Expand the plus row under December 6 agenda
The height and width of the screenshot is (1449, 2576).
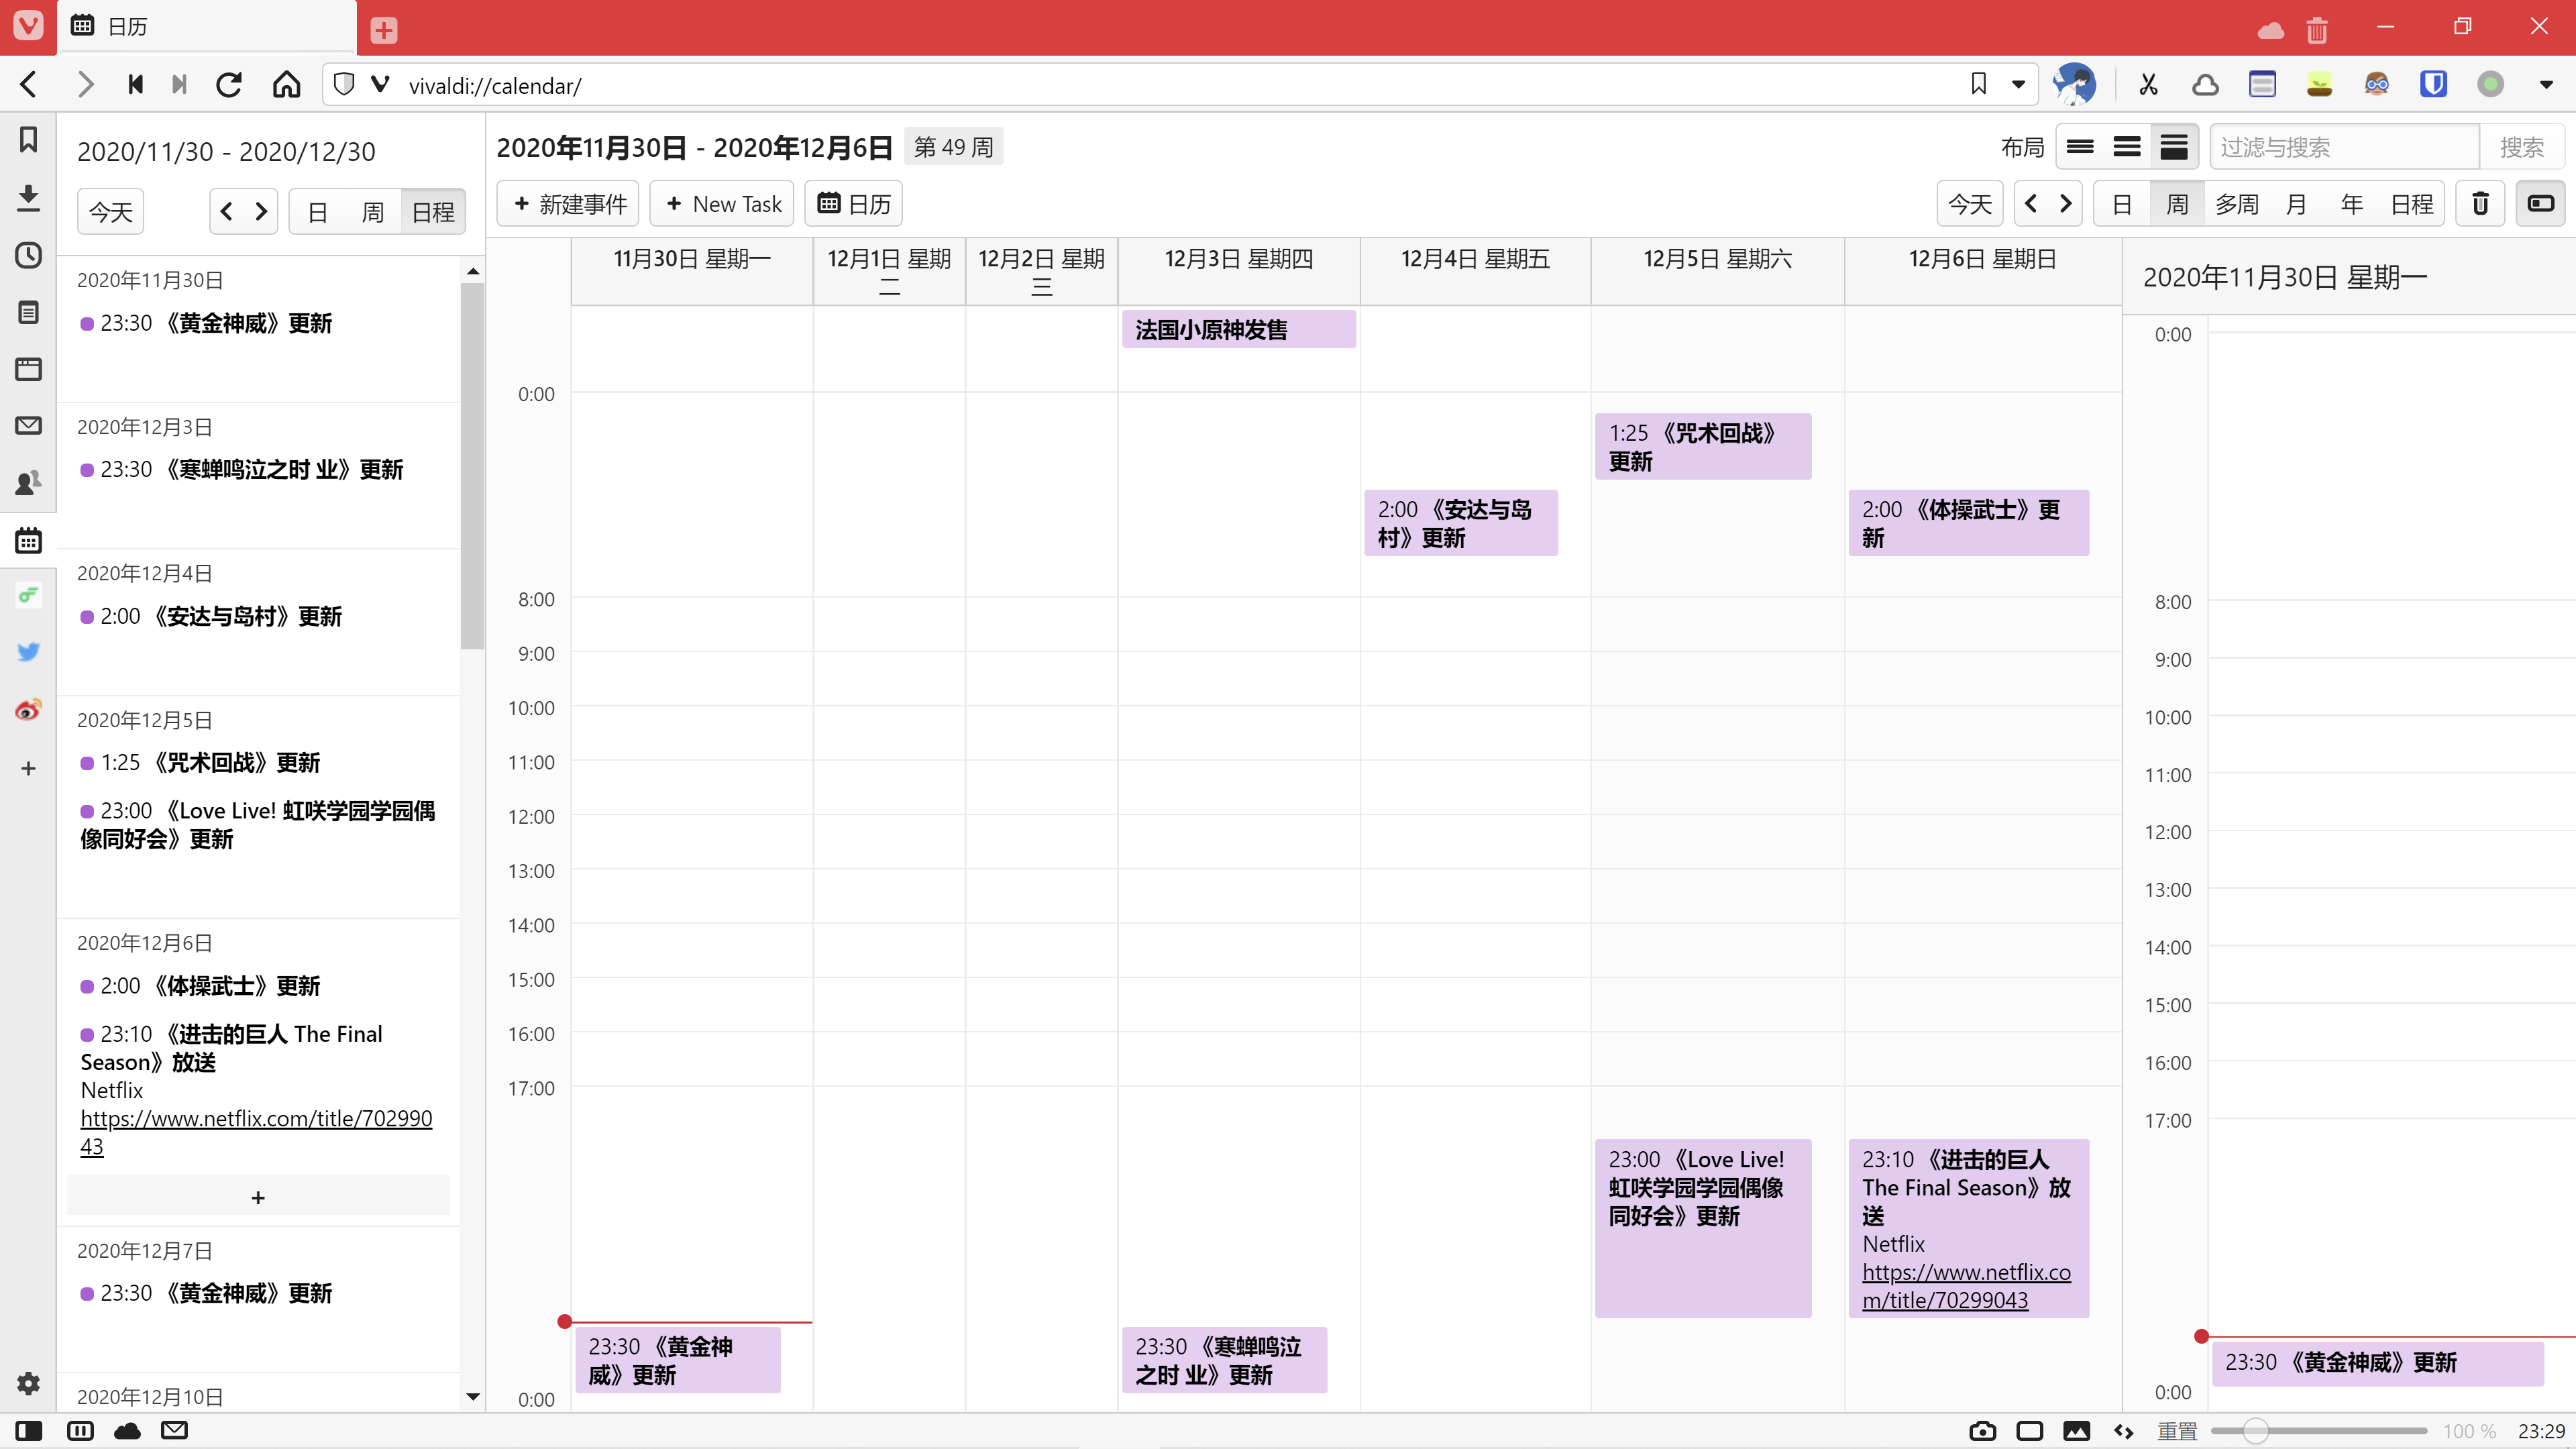[x=258, y=1197]
